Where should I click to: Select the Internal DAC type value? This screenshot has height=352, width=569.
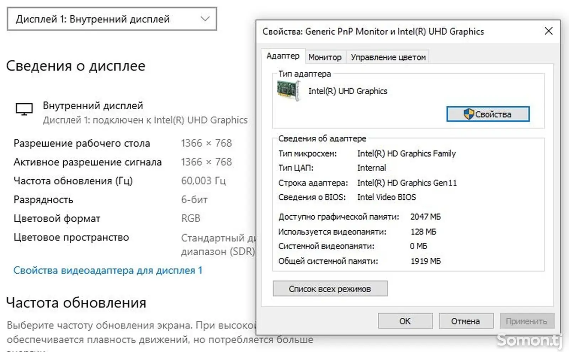371,168
